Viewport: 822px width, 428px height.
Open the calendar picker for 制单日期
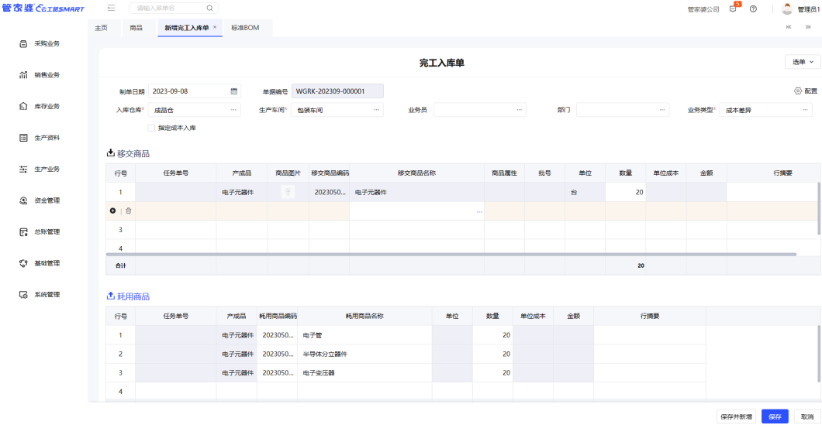233,91
